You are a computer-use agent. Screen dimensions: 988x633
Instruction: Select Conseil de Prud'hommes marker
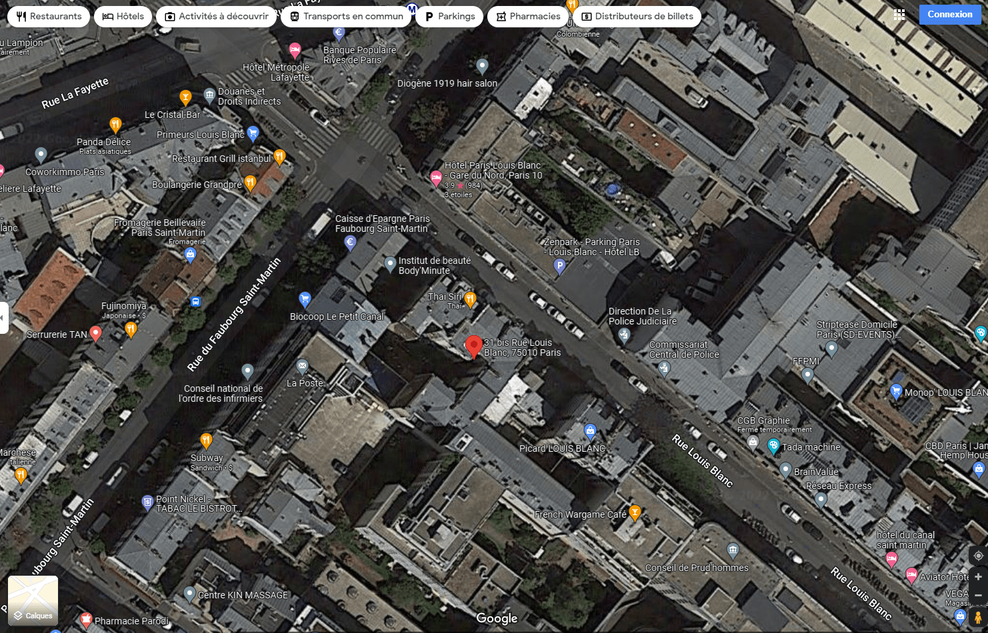[733, 550]
